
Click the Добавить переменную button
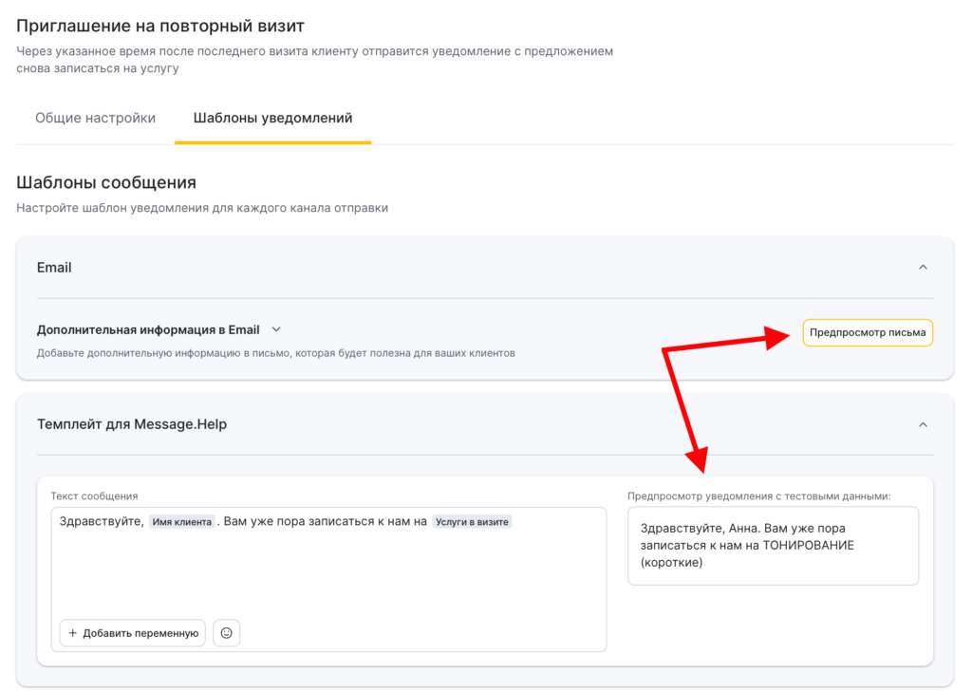(x=133, y=633)
